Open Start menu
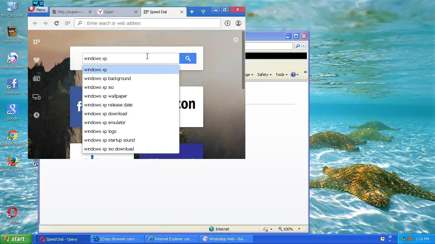435x244 pixels. point(16,239)
